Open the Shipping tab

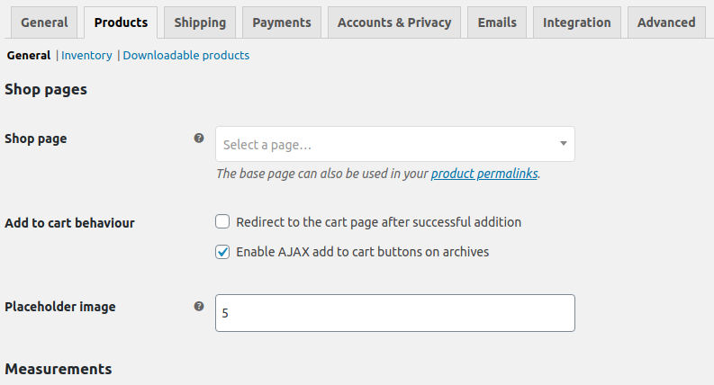(200, 22)
